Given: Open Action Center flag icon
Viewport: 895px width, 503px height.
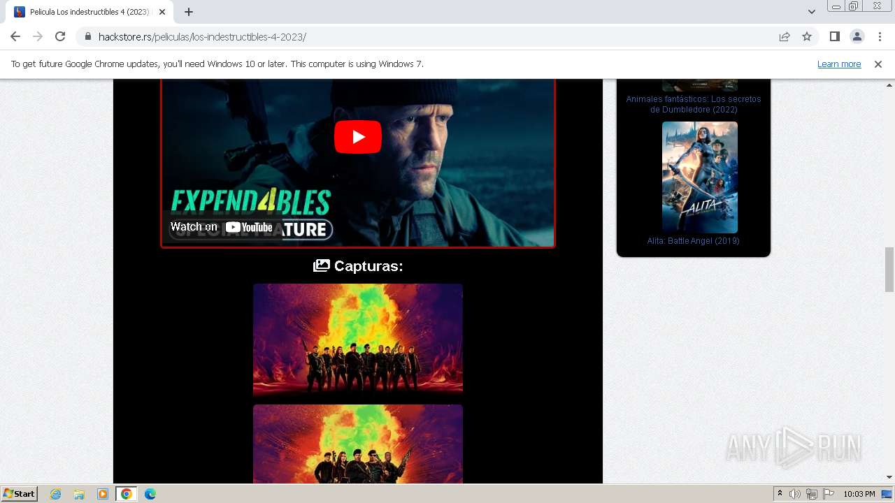Looking at the screenshot, I should tap(829, 494).
